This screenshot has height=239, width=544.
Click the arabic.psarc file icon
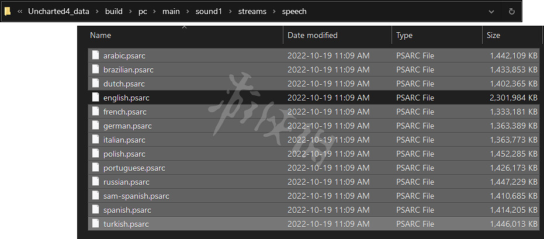click(x=96, y=56)
